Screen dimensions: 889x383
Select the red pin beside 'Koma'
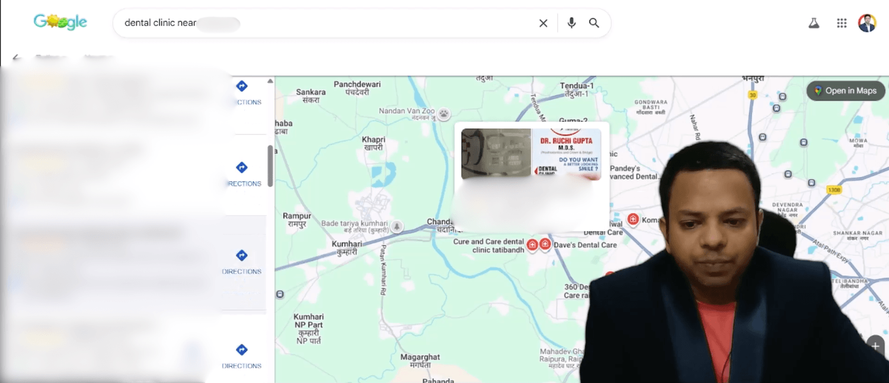click(x=633, y=219)
